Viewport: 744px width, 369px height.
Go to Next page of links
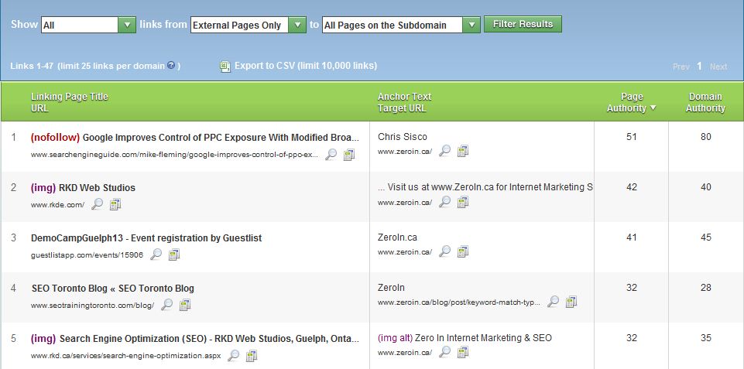718,67
